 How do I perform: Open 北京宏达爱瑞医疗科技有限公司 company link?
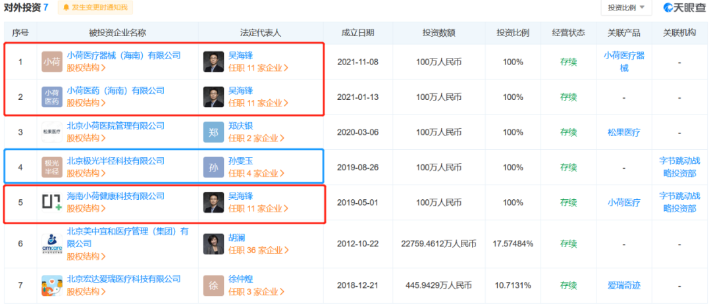(124, 279)
